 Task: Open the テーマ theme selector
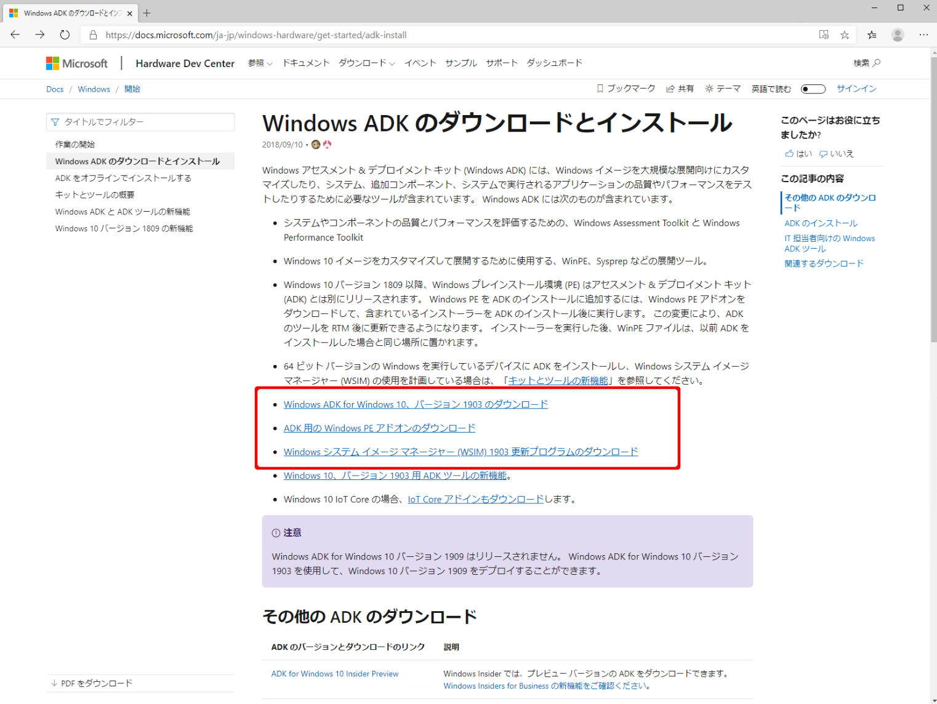(723, 89)
